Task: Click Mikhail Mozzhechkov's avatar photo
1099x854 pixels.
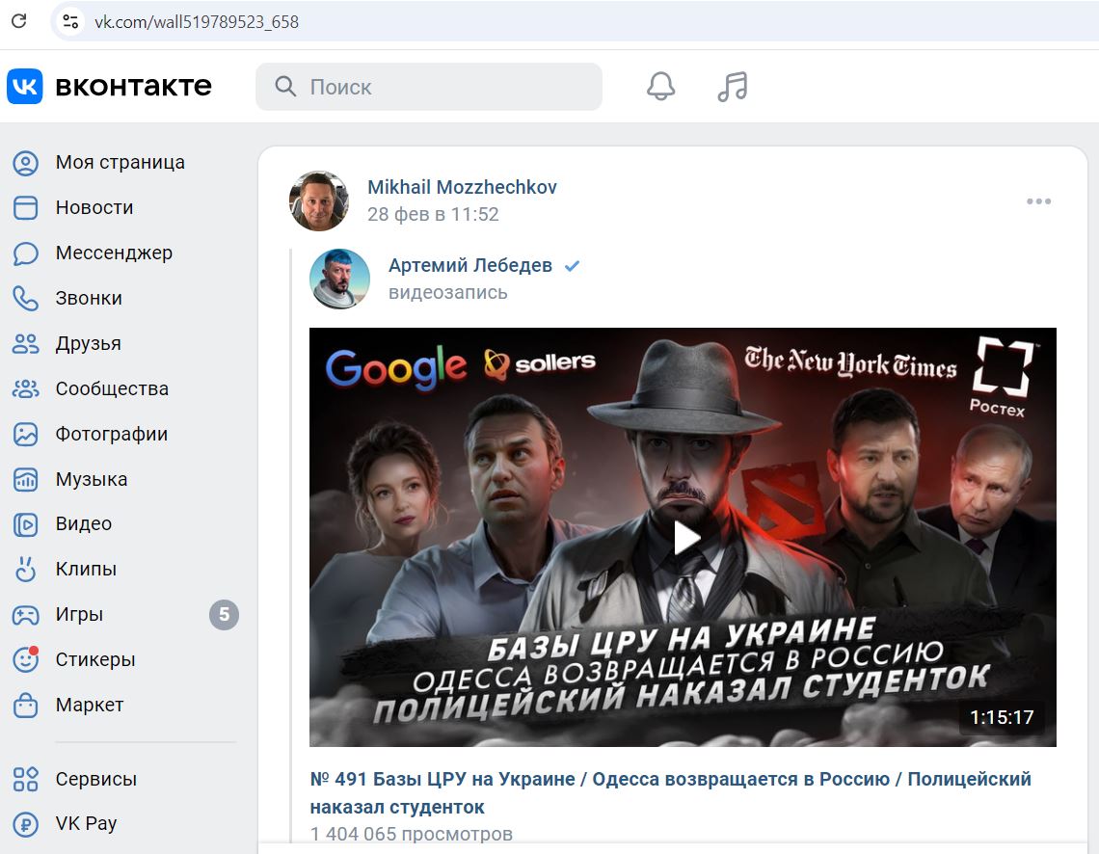Action: click(319, 201)
